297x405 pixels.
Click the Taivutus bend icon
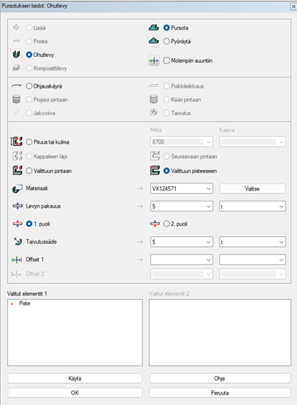pyautogui.click(x=154, y=113)
